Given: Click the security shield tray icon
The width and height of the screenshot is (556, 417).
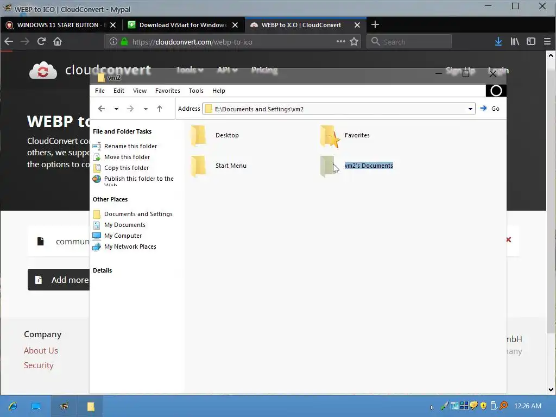Looking at the screenshot, I should coord(483,406).
